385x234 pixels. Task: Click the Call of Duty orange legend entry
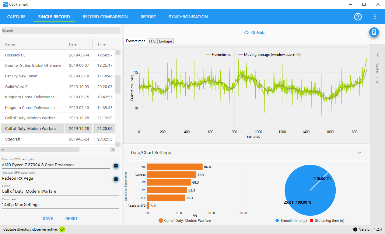[184, 221]
